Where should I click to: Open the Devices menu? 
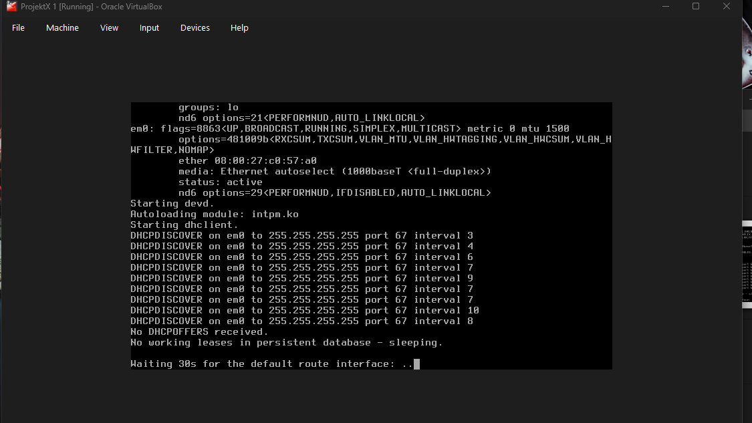(195, 27)
